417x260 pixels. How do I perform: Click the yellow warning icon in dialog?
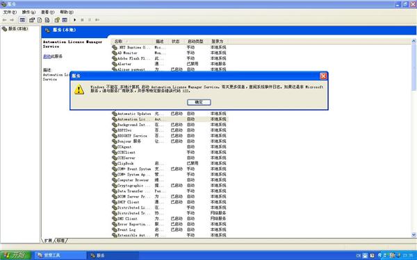click(x=79, y=89)
